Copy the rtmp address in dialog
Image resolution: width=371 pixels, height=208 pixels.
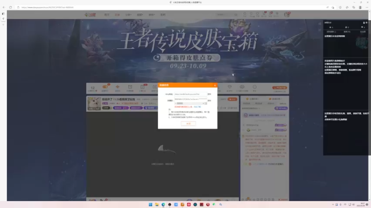click(209, 94)
